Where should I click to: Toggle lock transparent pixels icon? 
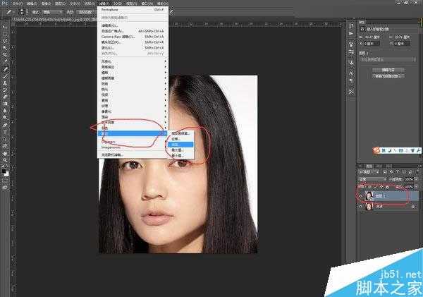(x=369, y=186)
